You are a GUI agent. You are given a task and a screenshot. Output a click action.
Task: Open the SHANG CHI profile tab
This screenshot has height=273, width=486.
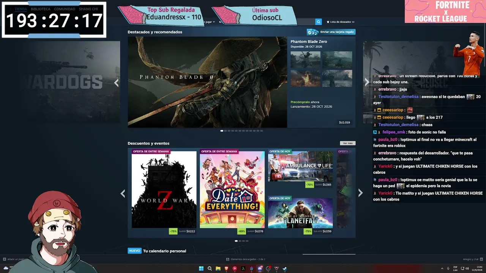pyautogui.click(x=88, y=9)
